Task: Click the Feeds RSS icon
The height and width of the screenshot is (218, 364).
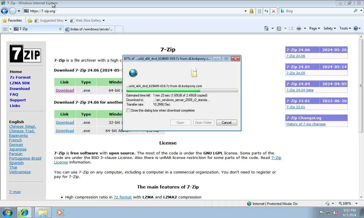Action: pos(279,28)
